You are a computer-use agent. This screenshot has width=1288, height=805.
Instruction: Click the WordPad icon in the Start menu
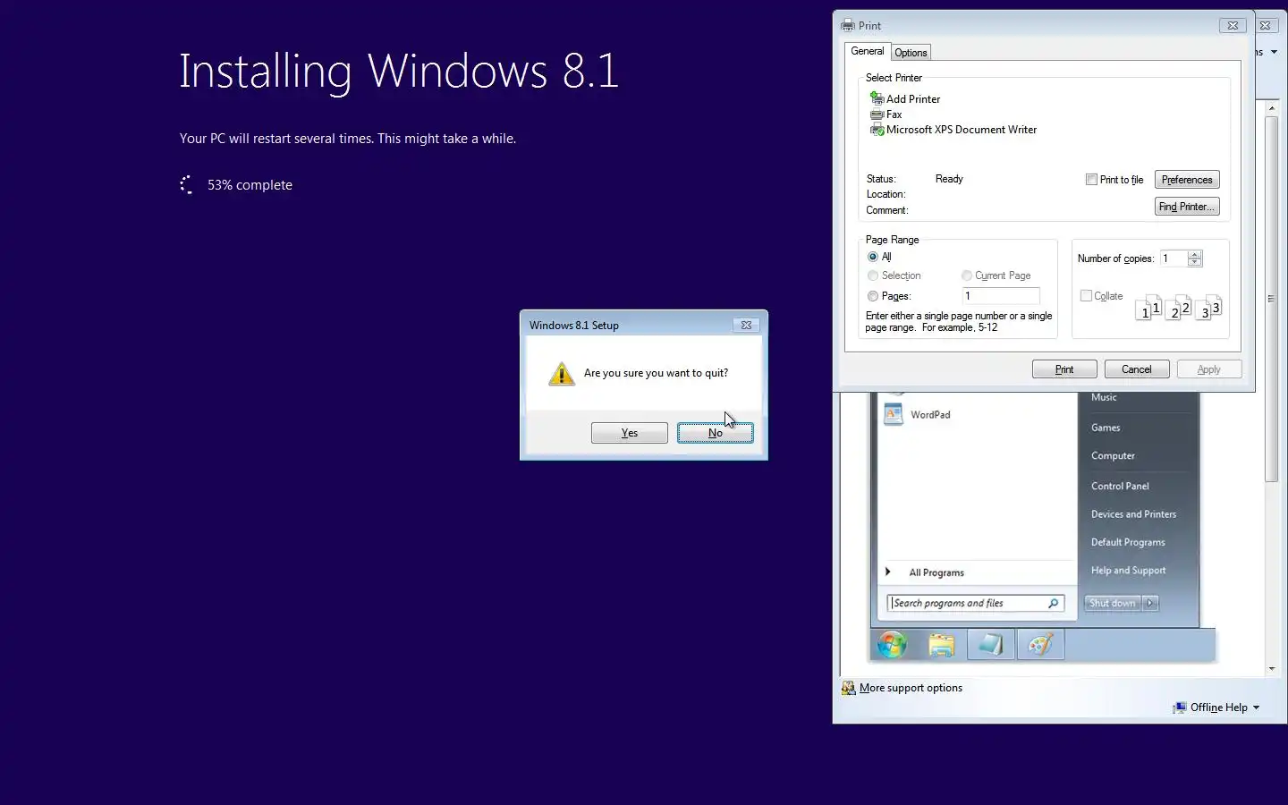[x=893, y=414]
